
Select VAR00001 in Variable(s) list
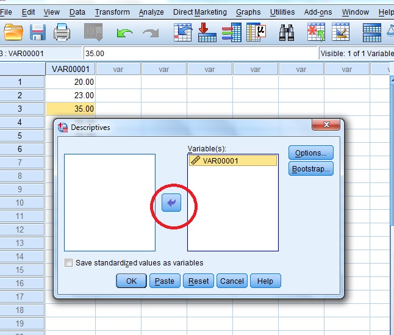(x=233, y=160)
